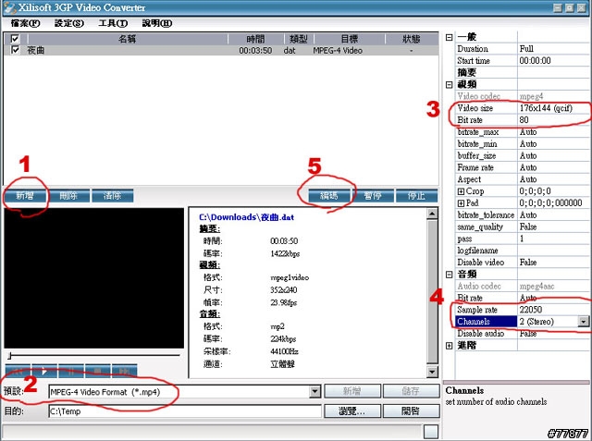The image size is (592, 441).
Task: Click the Xilisoft app icon in title bar
Action: click(9, 7)
